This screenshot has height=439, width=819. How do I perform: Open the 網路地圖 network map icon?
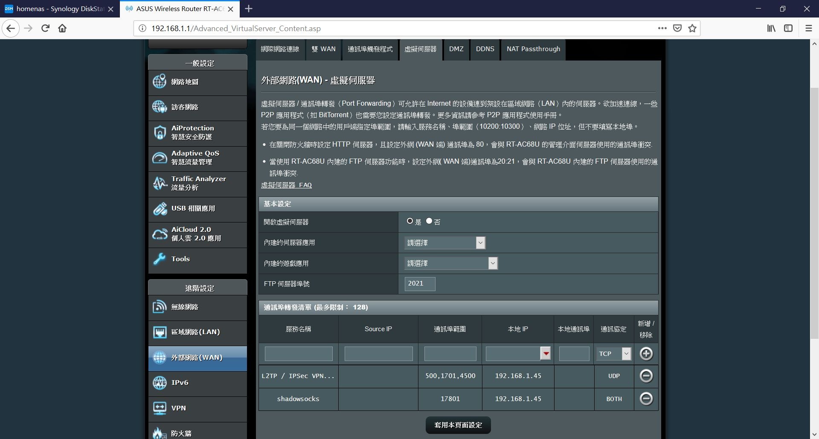(x=160, y=81)
